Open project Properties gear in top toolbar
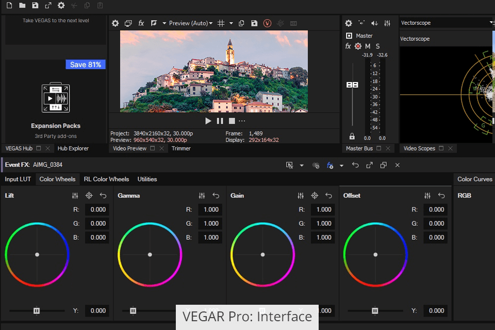The image size is (495, 330). point(61,5)
